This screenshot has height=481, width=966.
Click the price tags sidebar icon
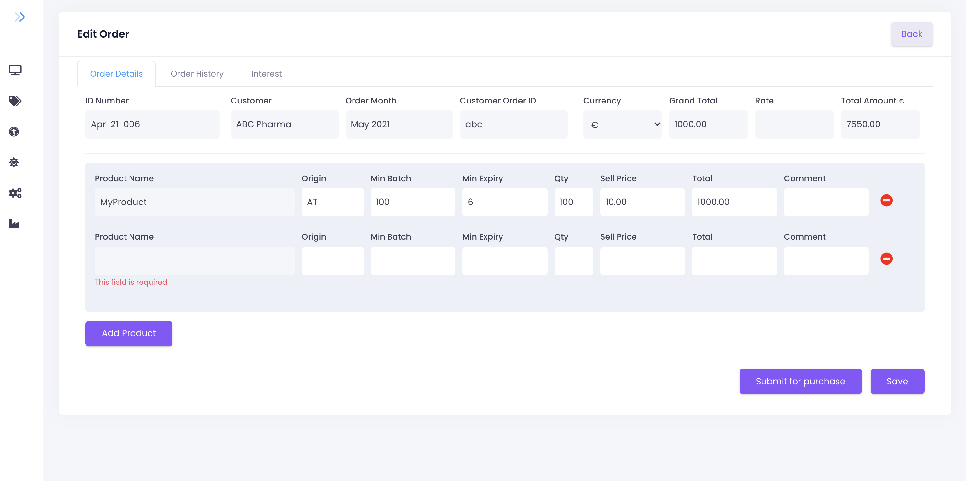click(x=15, y=101)
